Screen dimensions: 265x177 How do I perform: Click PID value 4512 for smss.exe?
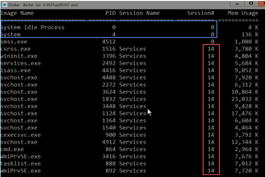pos(109,41)
